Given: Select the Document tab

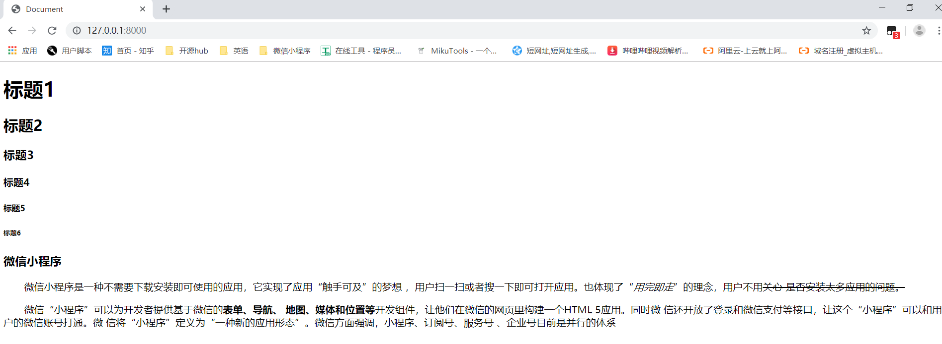Looking at the screenshot, I should tap(77, 9).
